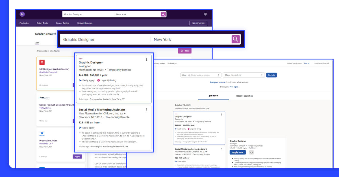Click Graphic Designer text in the enlarged search bar

pyautogui.click(x=79, y=39)
